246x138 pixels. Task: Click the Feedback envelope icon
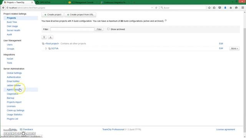21,130
